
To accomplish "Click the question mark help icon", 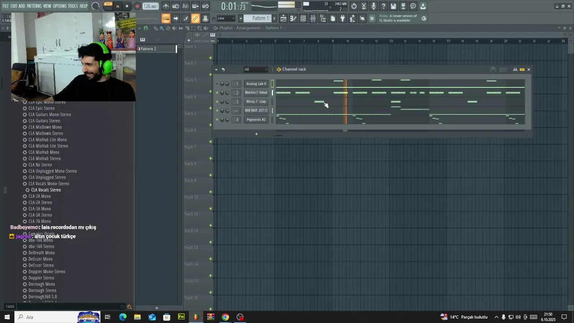I will tap(383, 6).
